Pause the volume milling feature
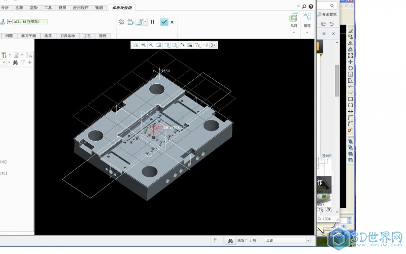The image size is (406, 254). [x=153, y=22]
